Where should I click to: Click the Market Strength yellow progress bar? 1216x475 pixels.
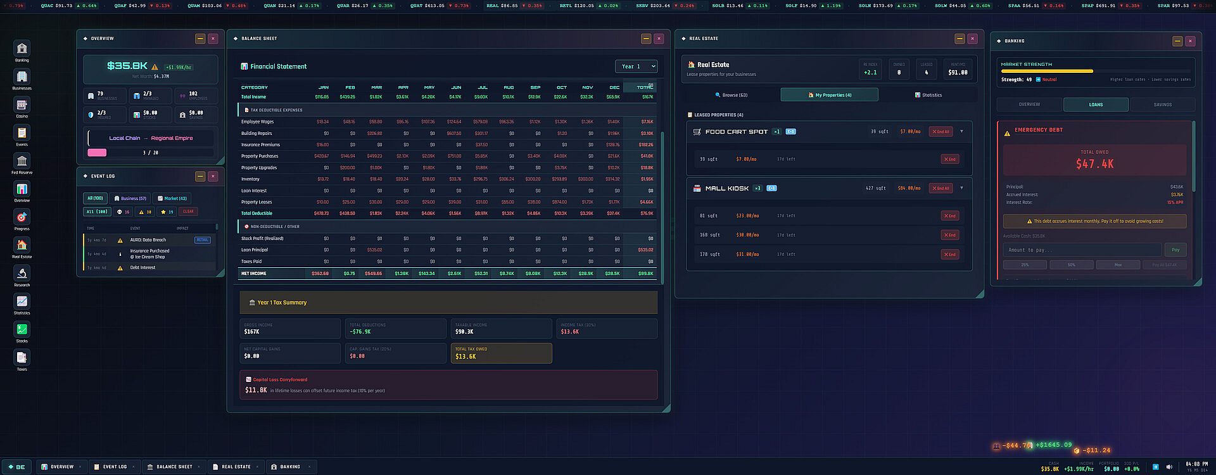(1046, 72)
